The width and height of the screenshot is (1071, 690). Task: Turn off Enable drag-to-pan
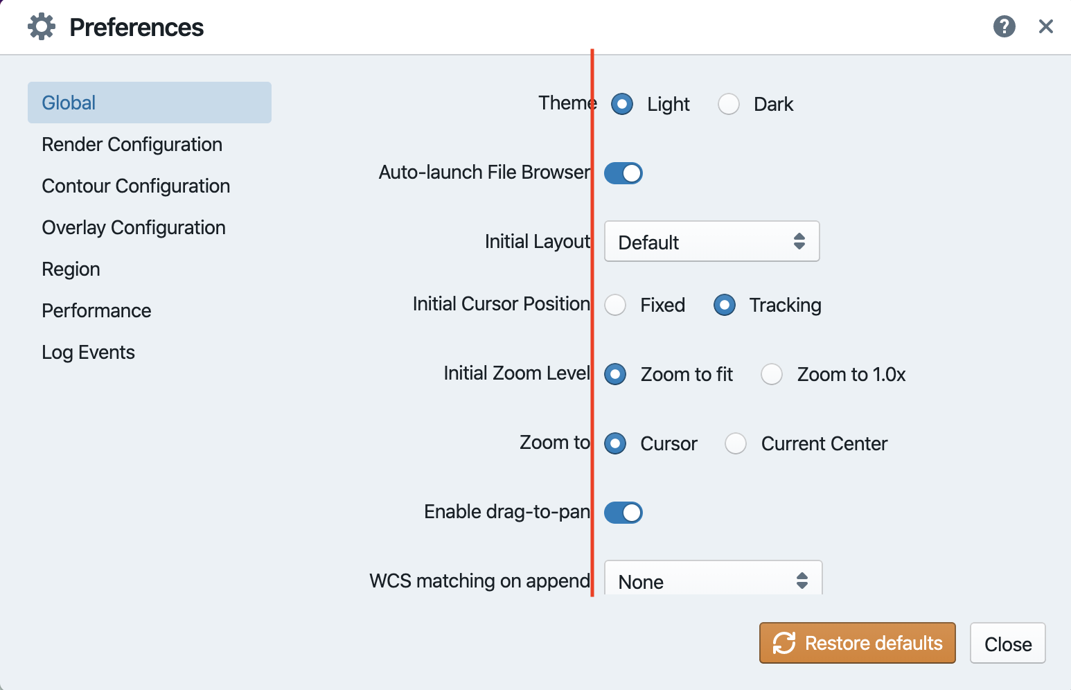[623, 512]
